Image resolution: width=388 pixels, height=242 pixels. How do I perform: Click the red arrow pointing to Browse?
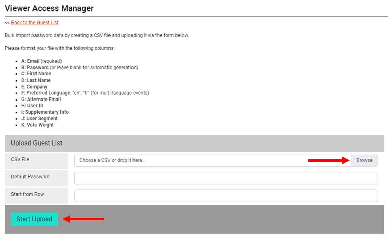click(x=329, y=160)
